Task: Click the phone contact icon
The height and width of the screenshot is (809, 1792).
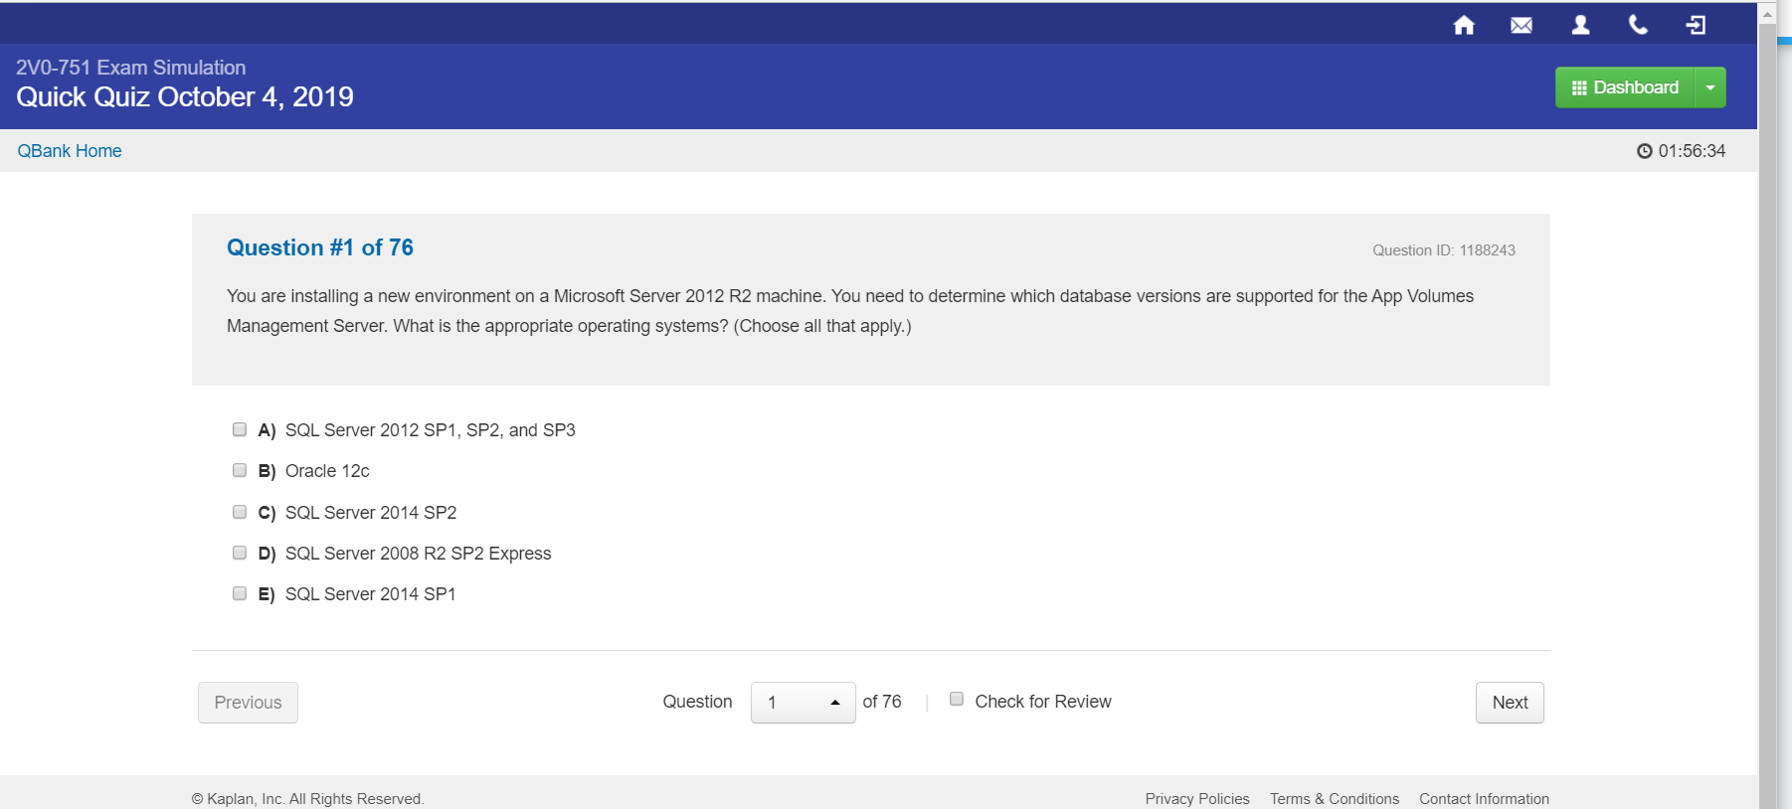Action: (1638, 26)
